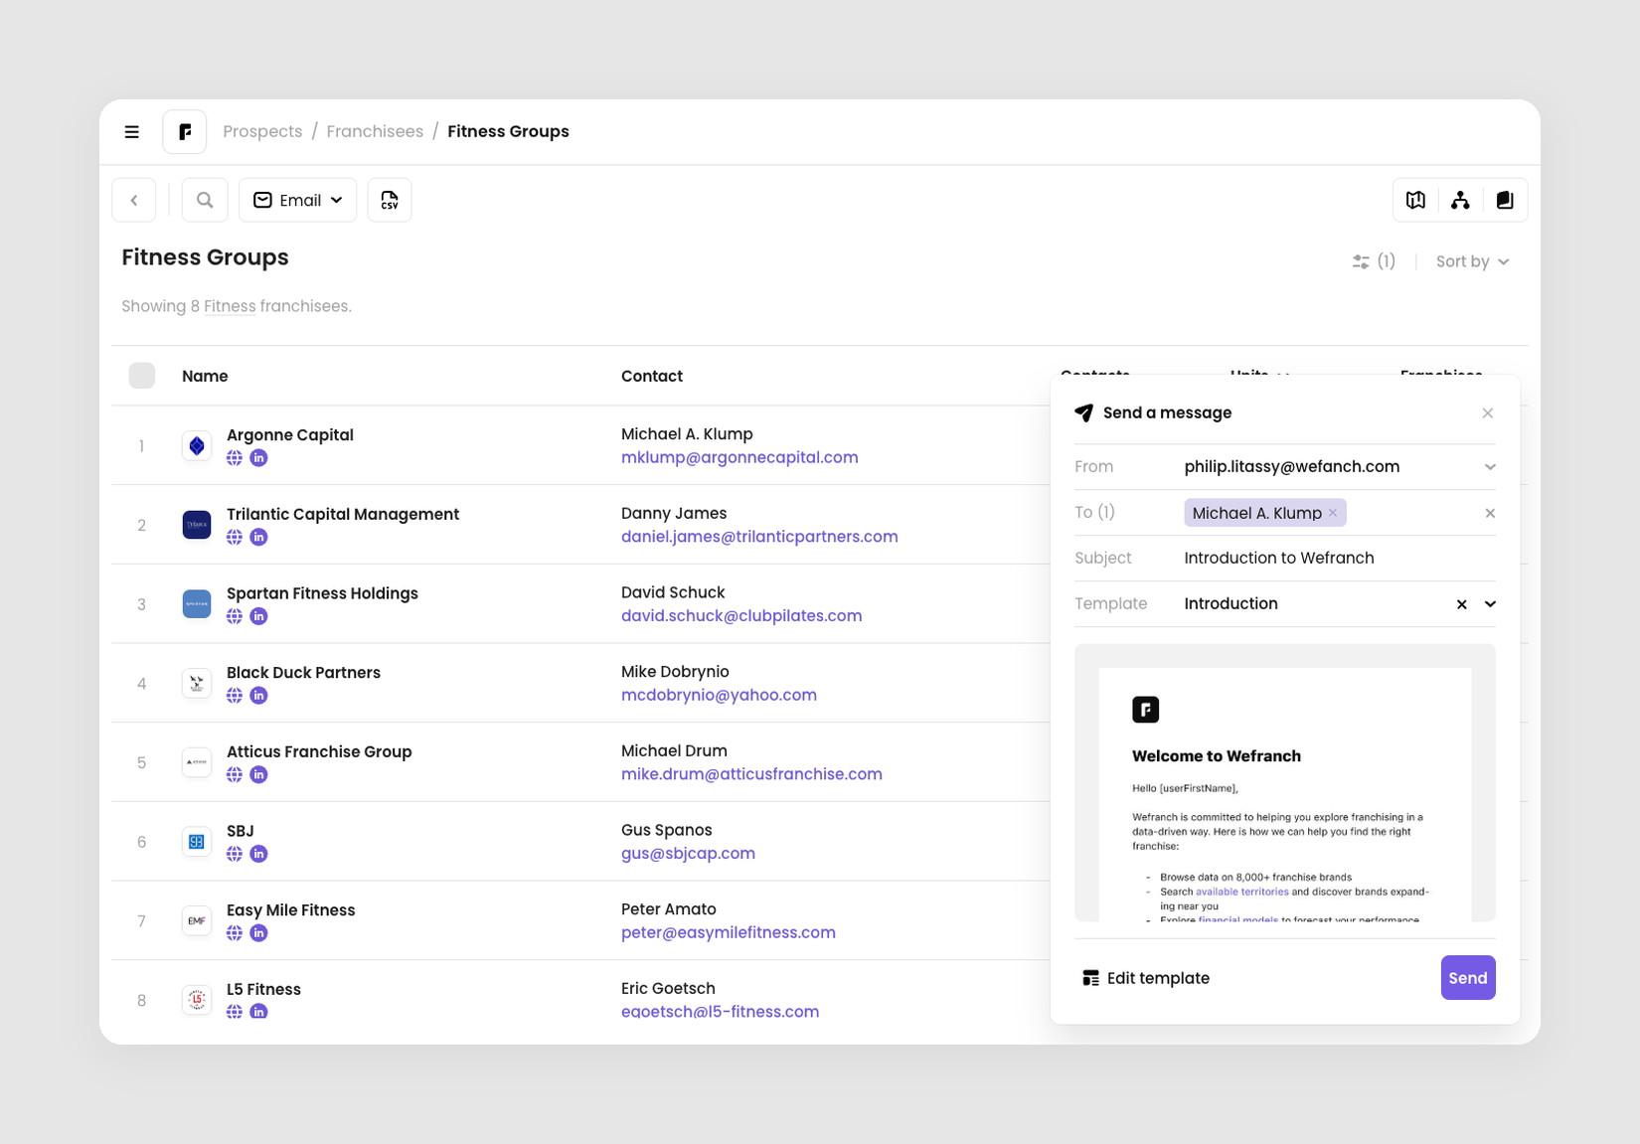Click Black Duck Partners logo
The width and height of the screenshot is (1640, 1144).
tap(197, 683)
